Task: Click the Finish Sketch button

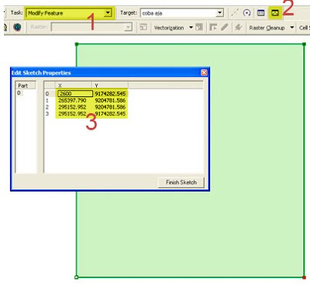Action: [x=181, y=182]
